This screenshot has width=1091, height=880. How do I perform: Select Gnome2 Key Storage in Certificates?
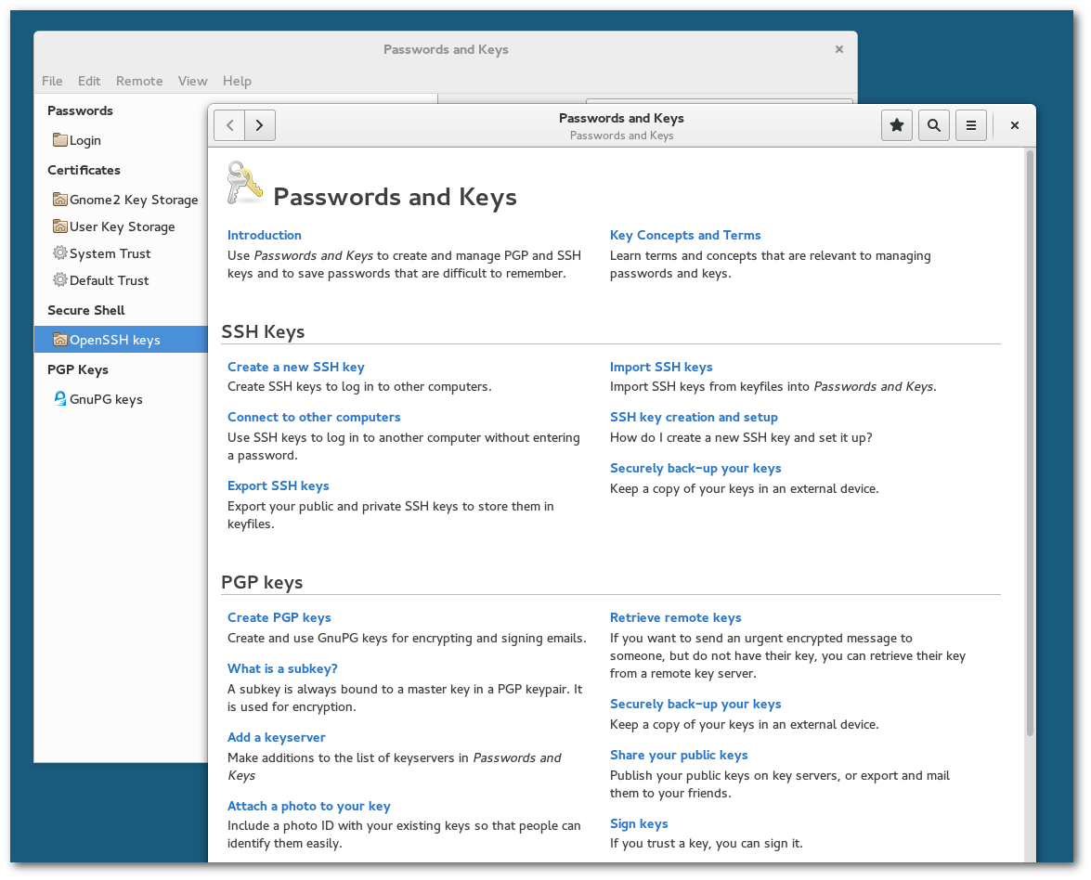pos(134,199)
